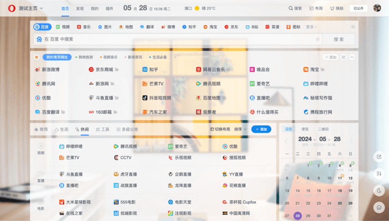This screenshot has width=389, height=221.
Task: Select the 购物旅游 category
Action: click(x=84, y=57)
